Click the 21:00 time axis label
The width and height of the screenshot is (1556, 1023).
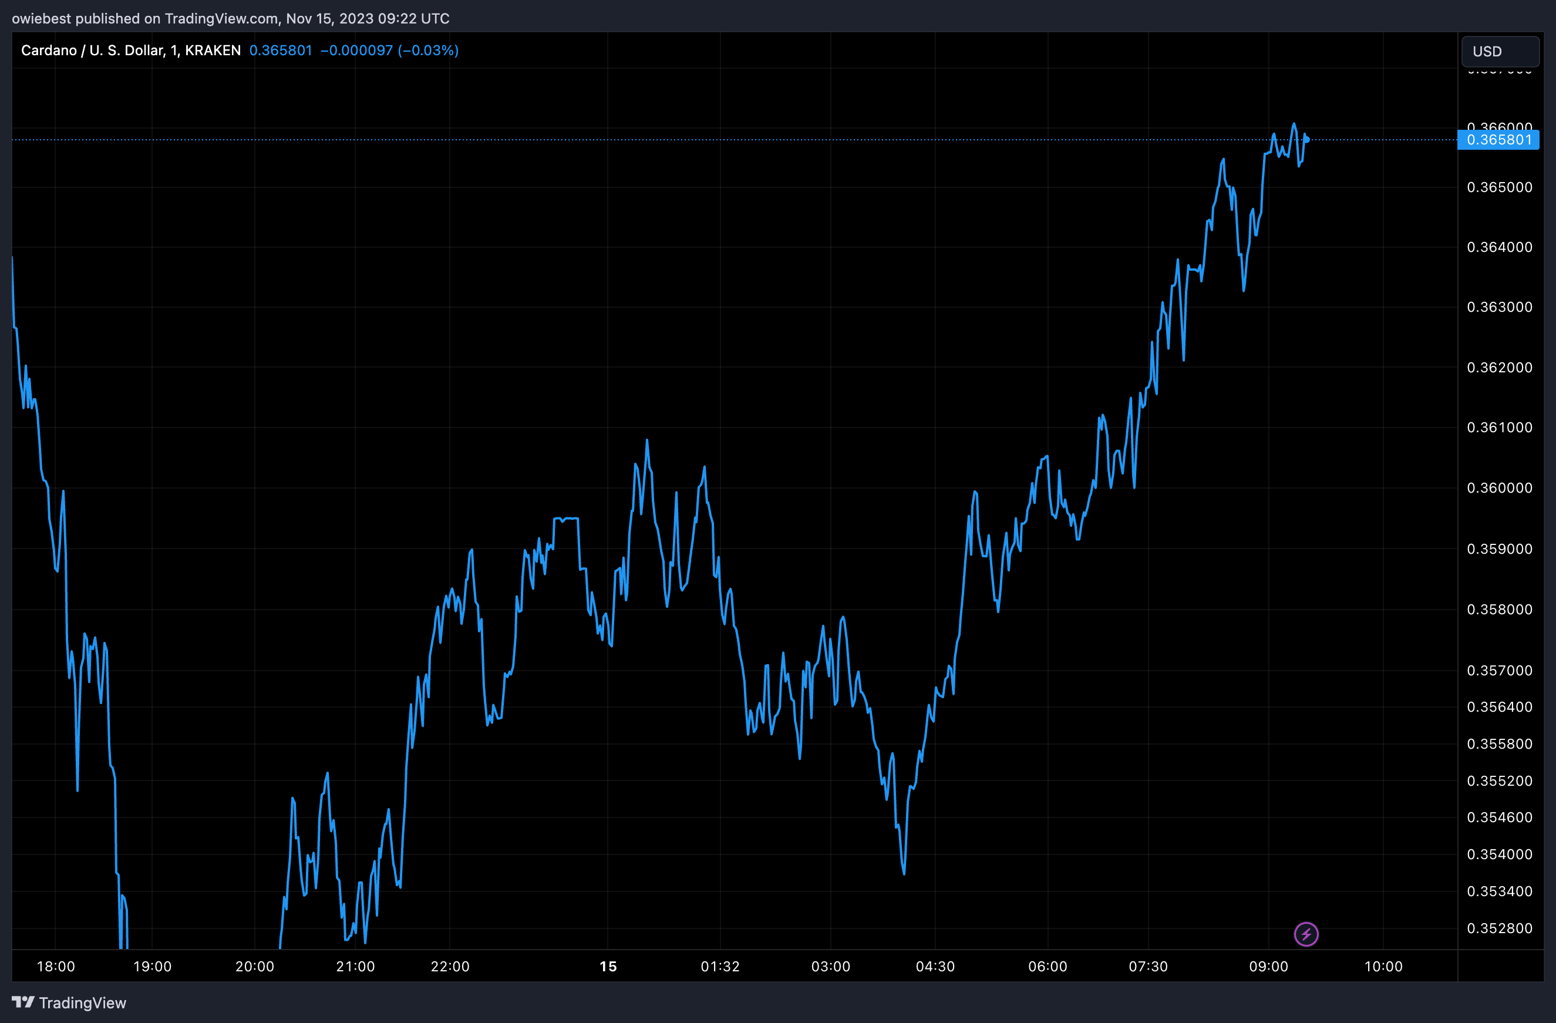355,966
